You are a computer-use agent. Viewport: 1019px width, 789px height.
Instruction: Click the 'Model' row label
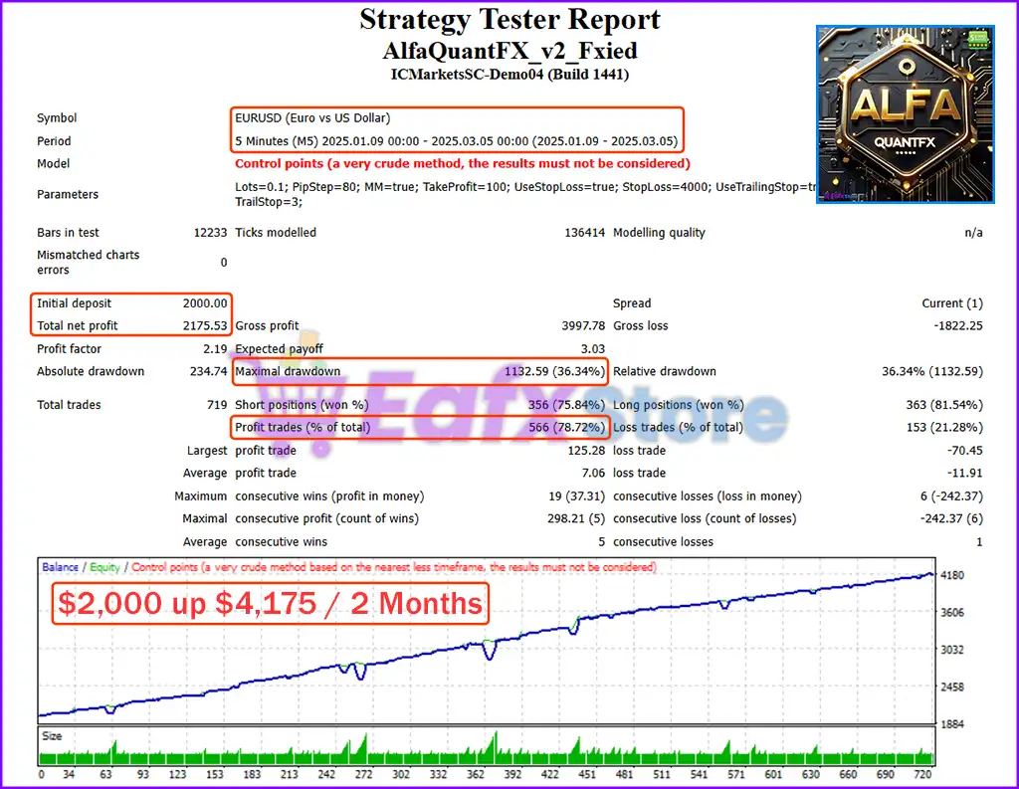[x=54, y=164]
